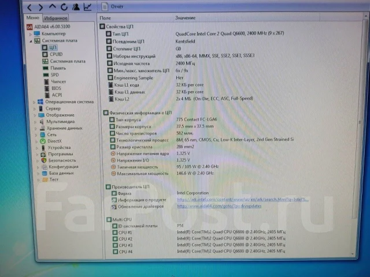The image size is (370, 277).
Task: Select the Тип ЦП row
Action: [x=195, y=33]
